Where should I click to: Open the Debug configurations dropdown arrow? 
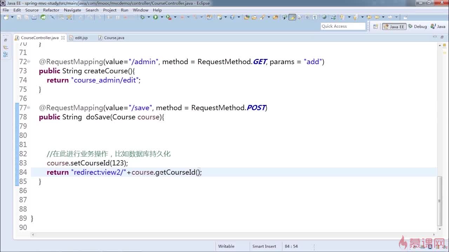click(149, 17)
